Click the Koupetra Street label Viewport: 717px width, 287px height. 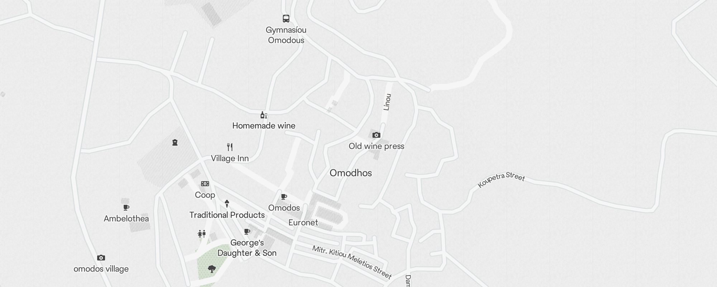point(501,180)
